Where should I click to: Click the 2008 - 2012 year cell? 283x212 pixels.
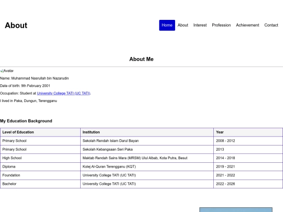(248, 141)
